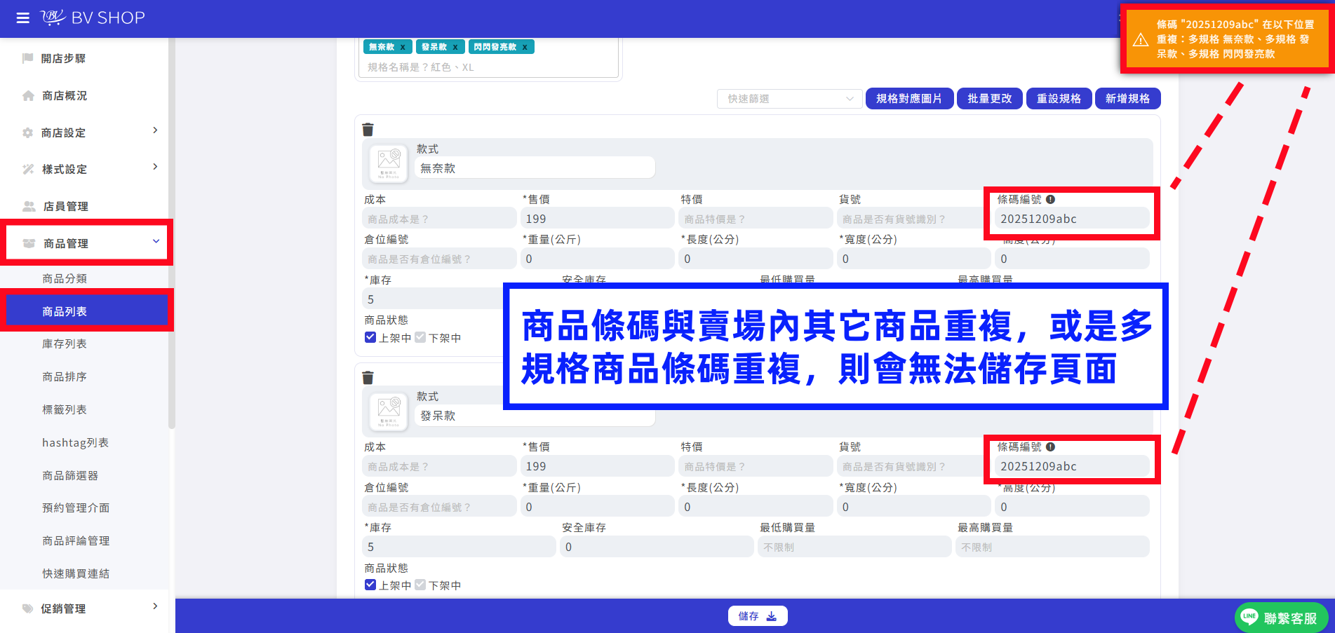Click the 促銷管理 tag icon
Viewport: 1335px width, 633px height.
(28, 608)
